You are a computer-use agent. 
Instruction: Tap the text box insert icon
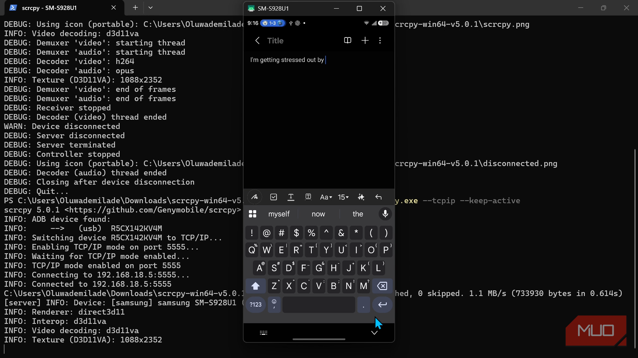[x=308, y=197]
